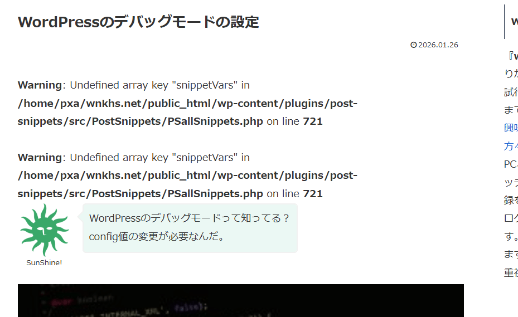Click the 2026.01.26 post date
This screenshot has width=518, height=317.
[x=438, y=45]
